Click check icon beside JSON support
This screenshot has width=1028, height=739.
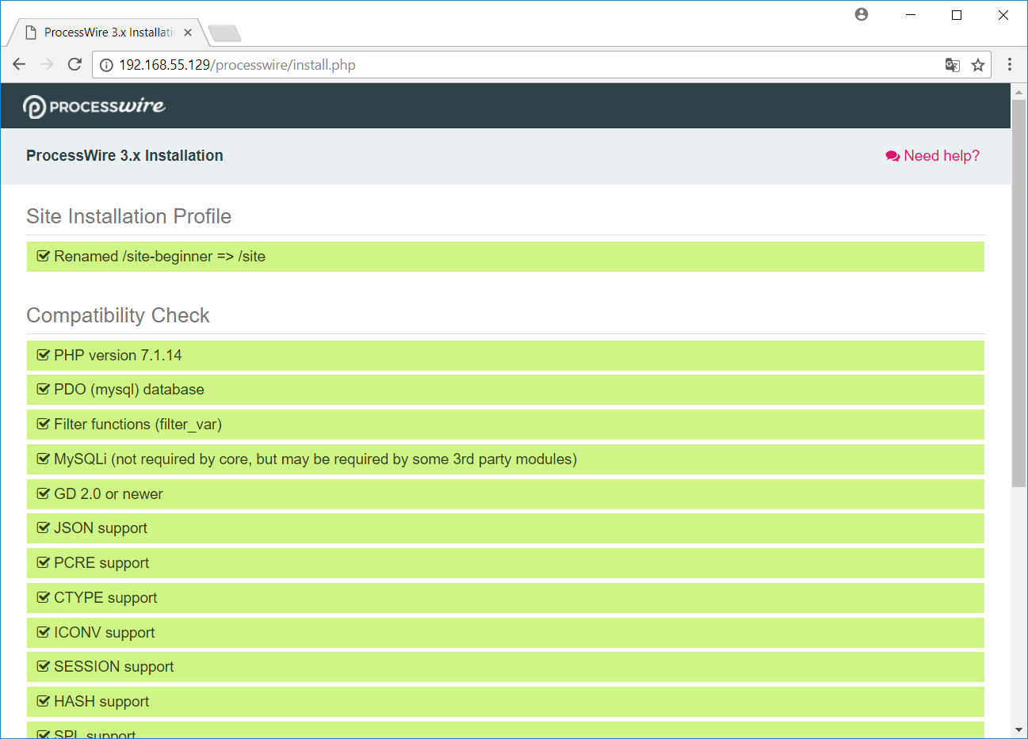coord(44,528)
